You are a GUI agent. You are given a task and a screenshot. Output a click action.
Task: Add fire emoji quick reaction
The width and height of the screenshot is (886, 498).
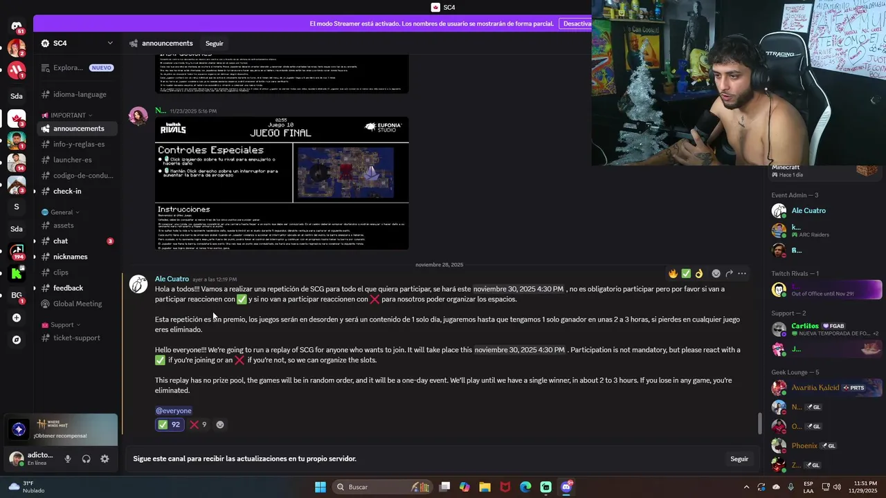point(673,274)
